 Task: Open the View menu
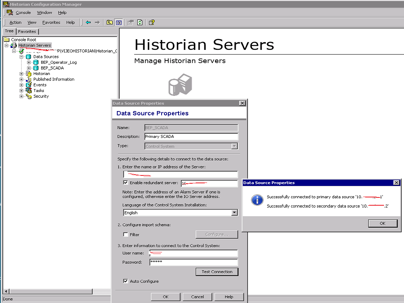coord(32,22)
